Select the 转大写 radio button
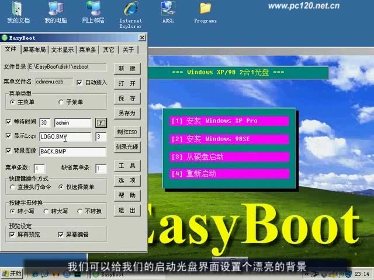The width and height of the screenshot is (374, 280). [46, 211]
